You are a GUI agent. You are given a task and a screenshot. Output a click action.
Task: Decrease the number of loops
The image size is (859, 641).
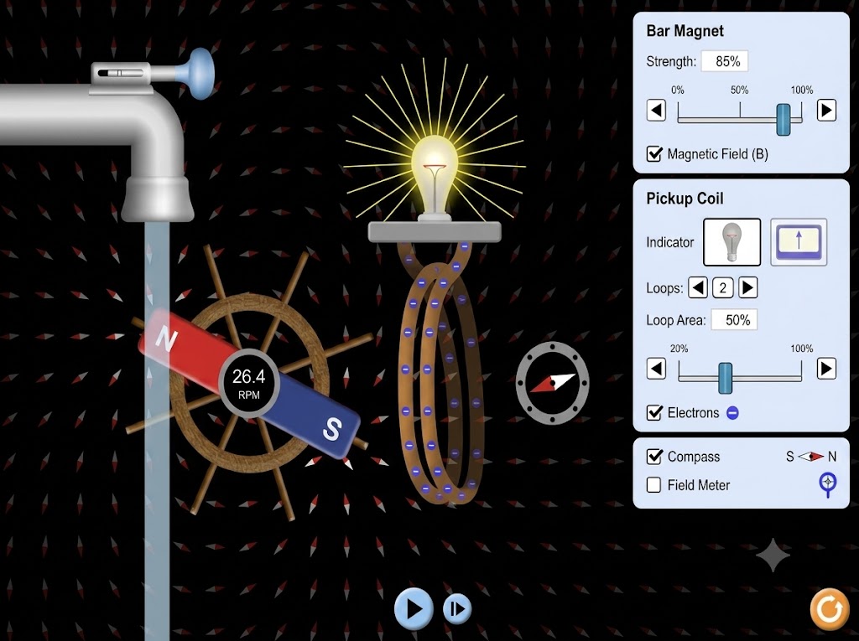click(697, 287)
